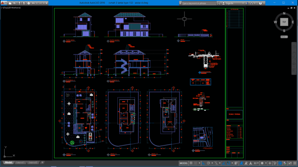
Task: Redo the last undone action
Action: pyautogui.click(x=41, y=3)
